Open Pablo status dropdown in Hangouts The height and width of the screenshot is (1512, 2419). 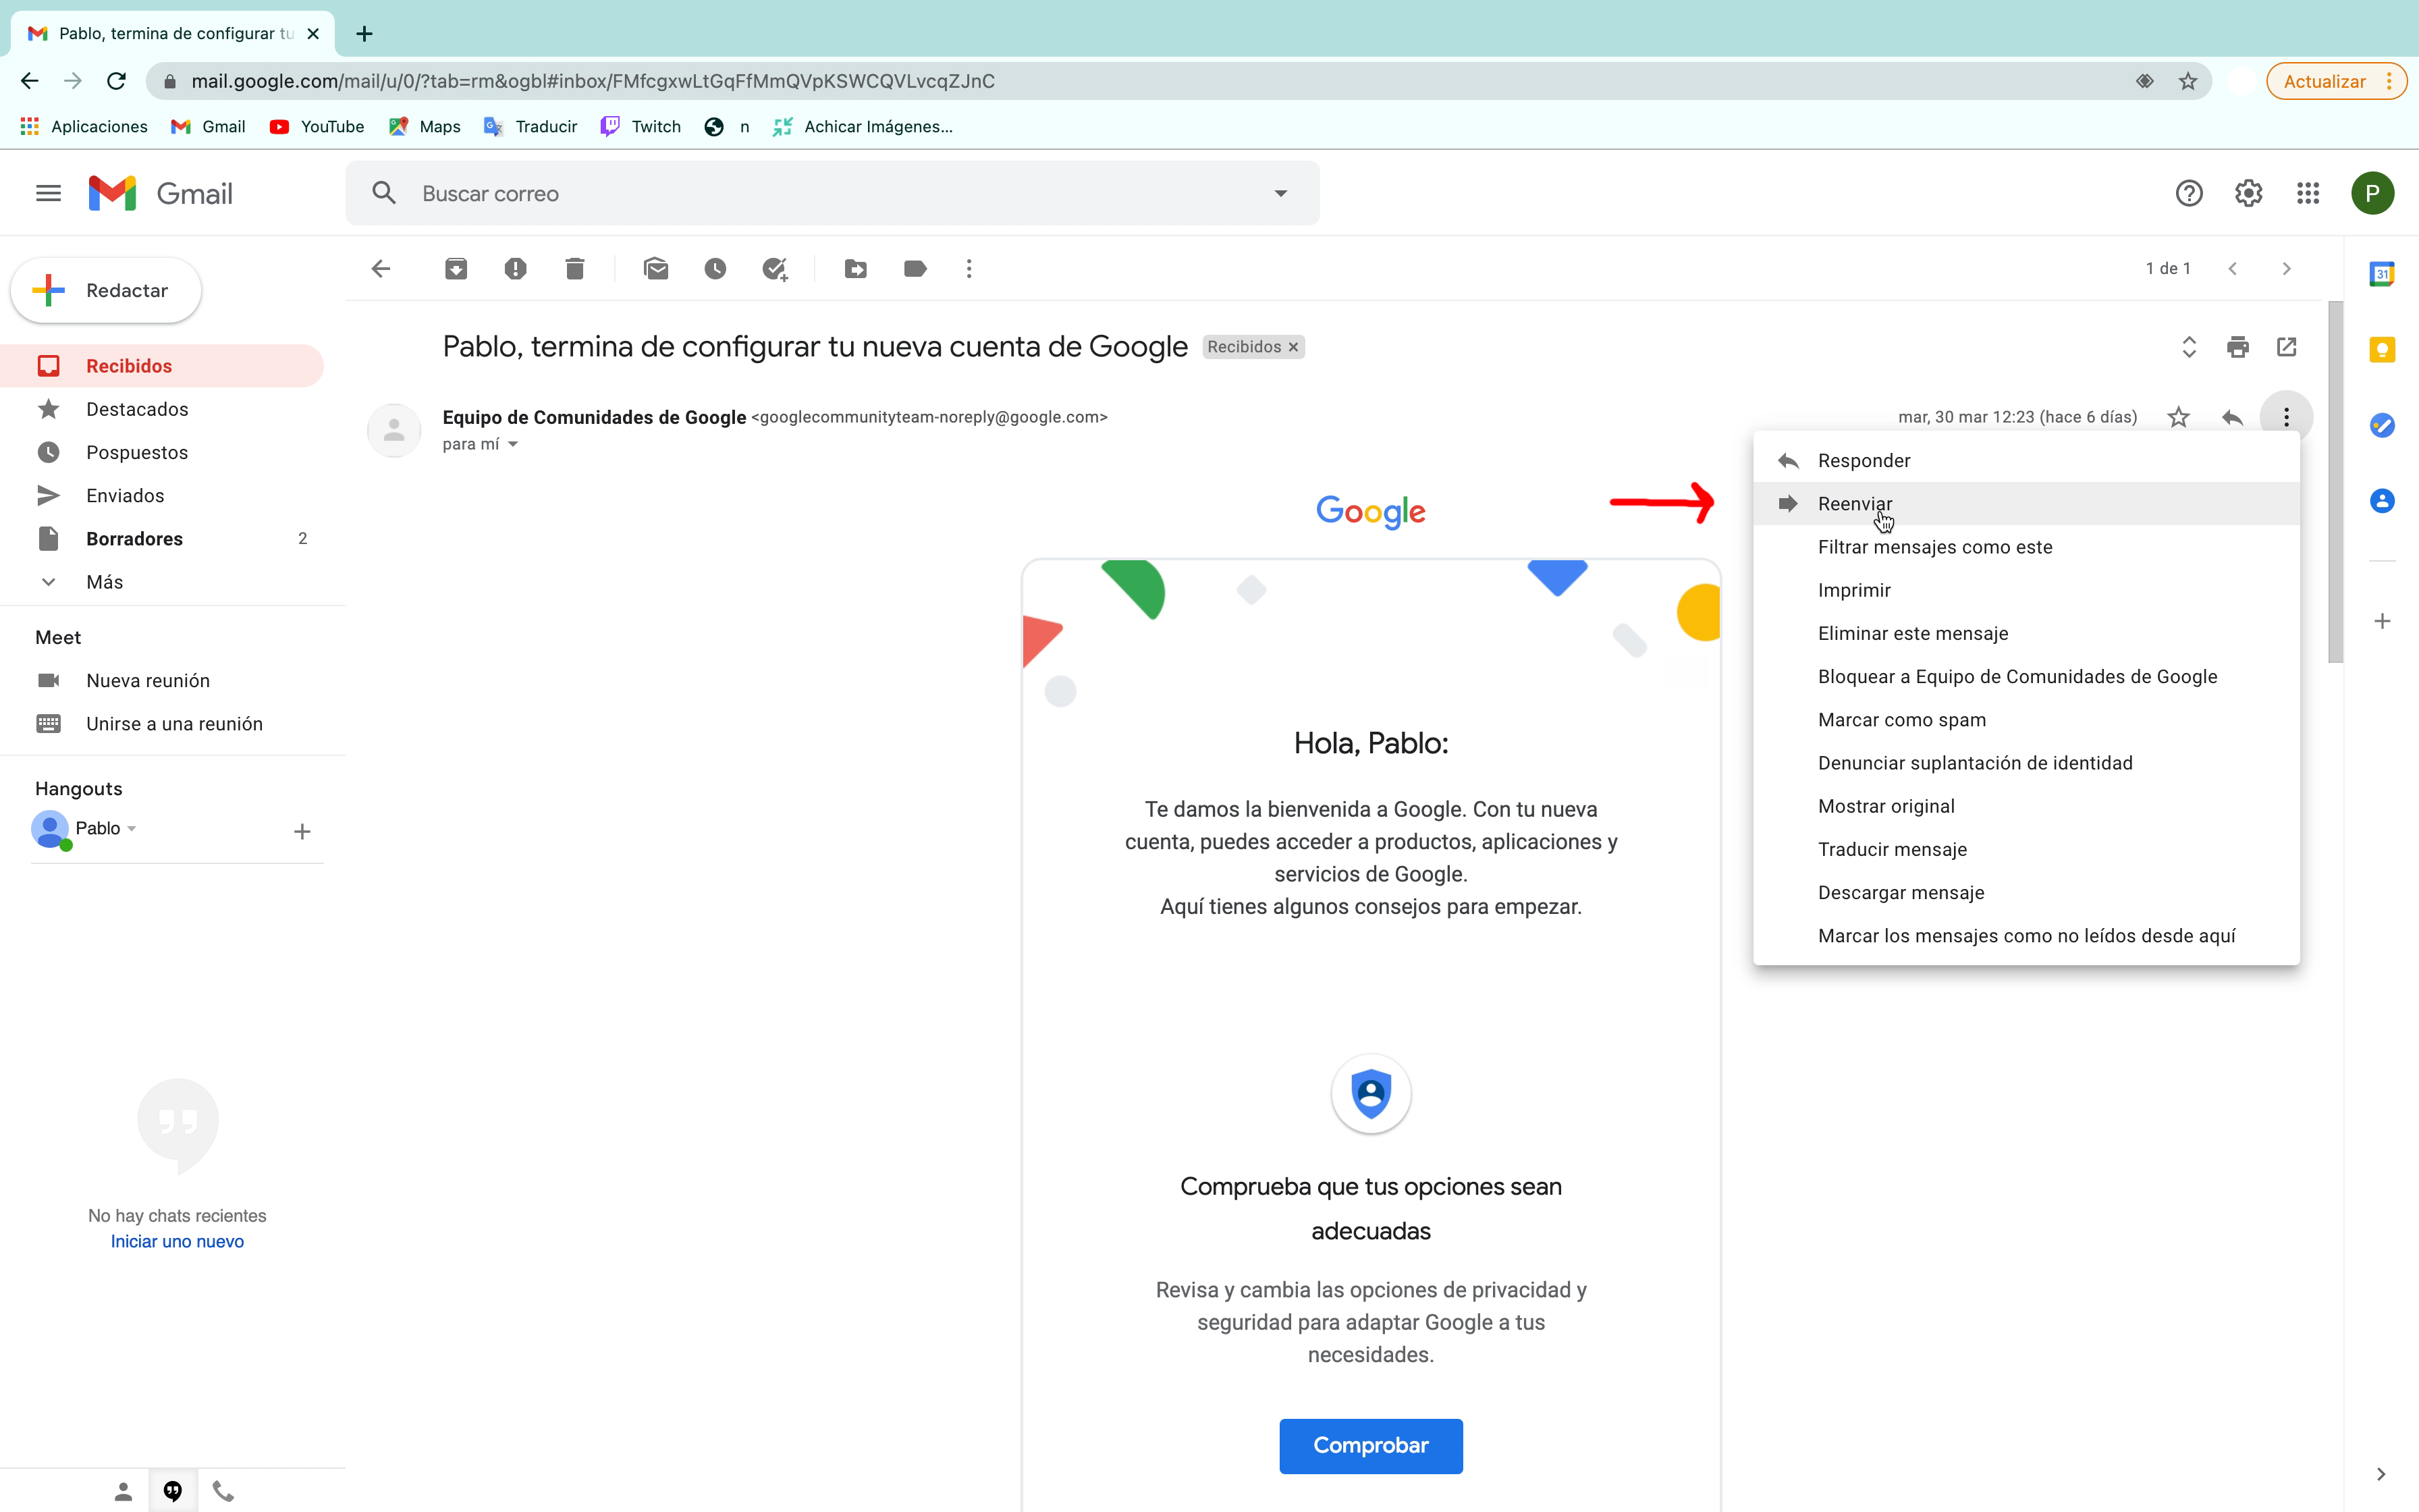131,828
